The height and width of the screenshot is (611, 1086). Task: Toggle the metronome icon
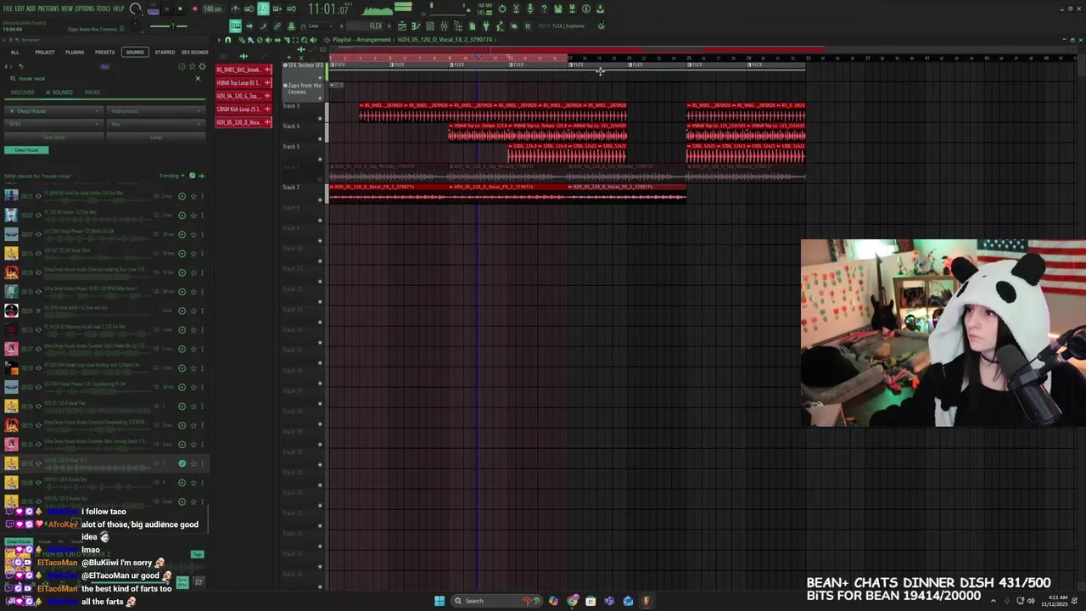tap(236, 8)
